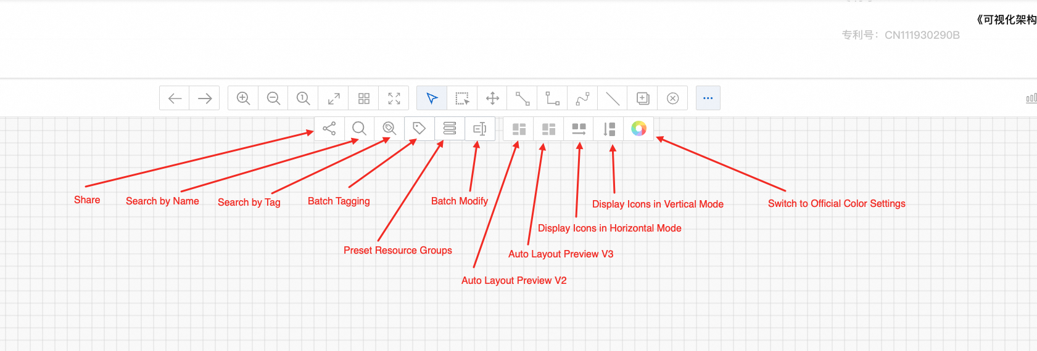Open Search by Name magnifier
Image resolution: width=1037 pixels, height=351 pixels.
point(359,128)
